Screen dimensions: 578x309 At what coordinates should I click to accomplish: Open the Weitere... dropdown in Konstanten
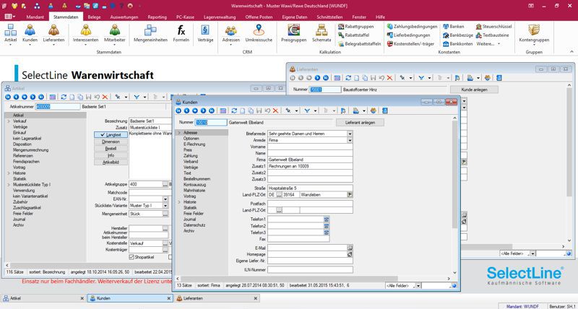pyautogui.click(x=488, y=43)
